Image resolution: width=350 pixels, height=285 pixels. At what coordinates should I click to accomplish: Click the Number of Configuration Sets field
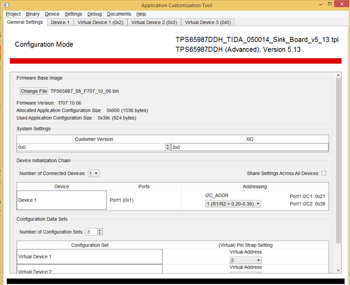pos(92,232)
